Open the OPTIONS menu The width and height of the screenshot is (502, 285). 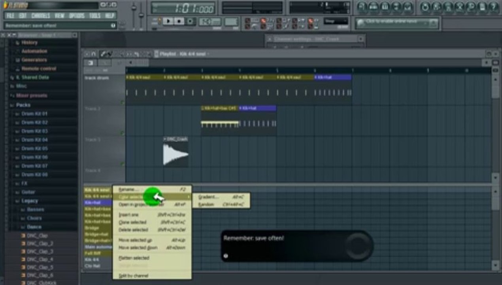pos(77,16)
